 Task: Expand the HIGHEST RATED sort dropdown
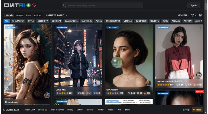pos(56,15)
